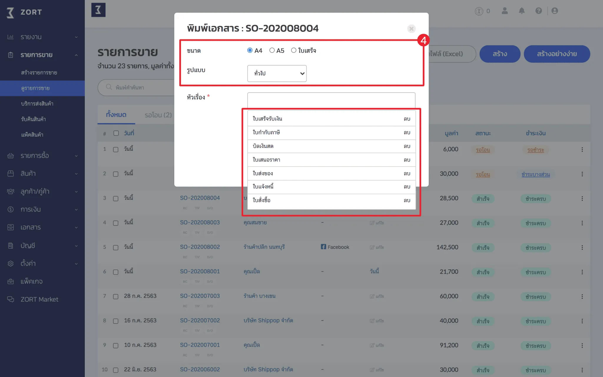
Task: Click the ZORT coin balance icon
Action: (x=479, y=11)
